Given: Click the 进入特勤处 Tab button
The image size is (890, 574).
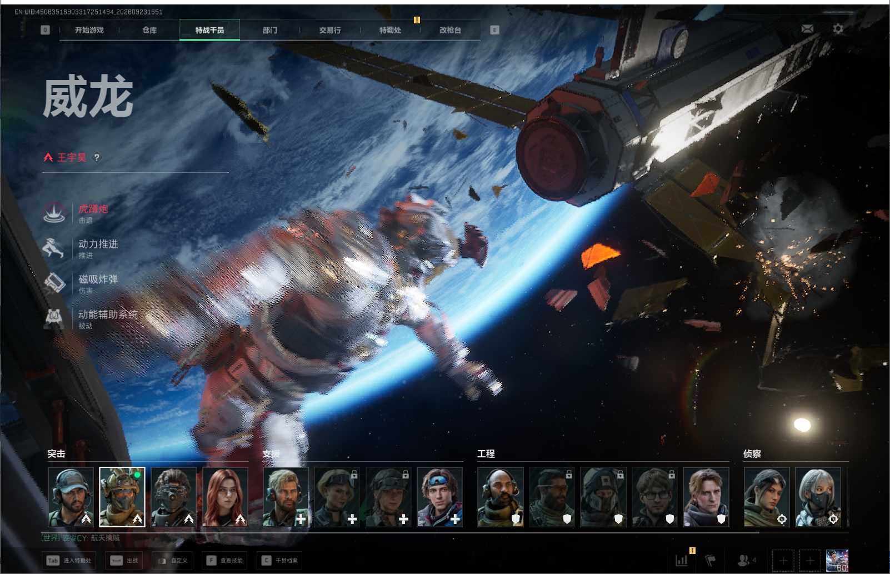Looking at the screenshot, I should (69, 560).
